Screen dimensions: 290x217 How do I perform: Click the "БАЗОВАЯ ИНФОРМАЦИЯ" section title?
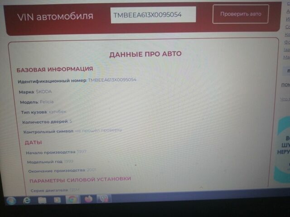55,69
